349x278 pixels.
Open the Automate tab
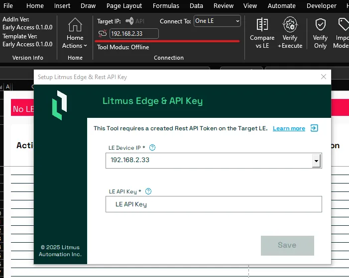pos(282,6)
